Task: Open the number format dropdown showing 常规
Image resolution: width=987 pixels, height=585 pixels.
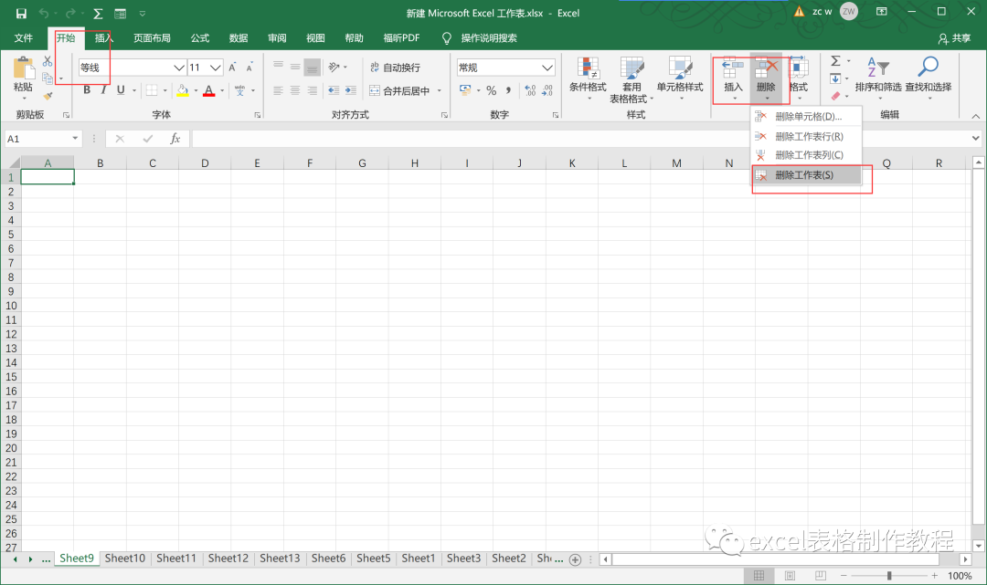Action: (547, 68)
